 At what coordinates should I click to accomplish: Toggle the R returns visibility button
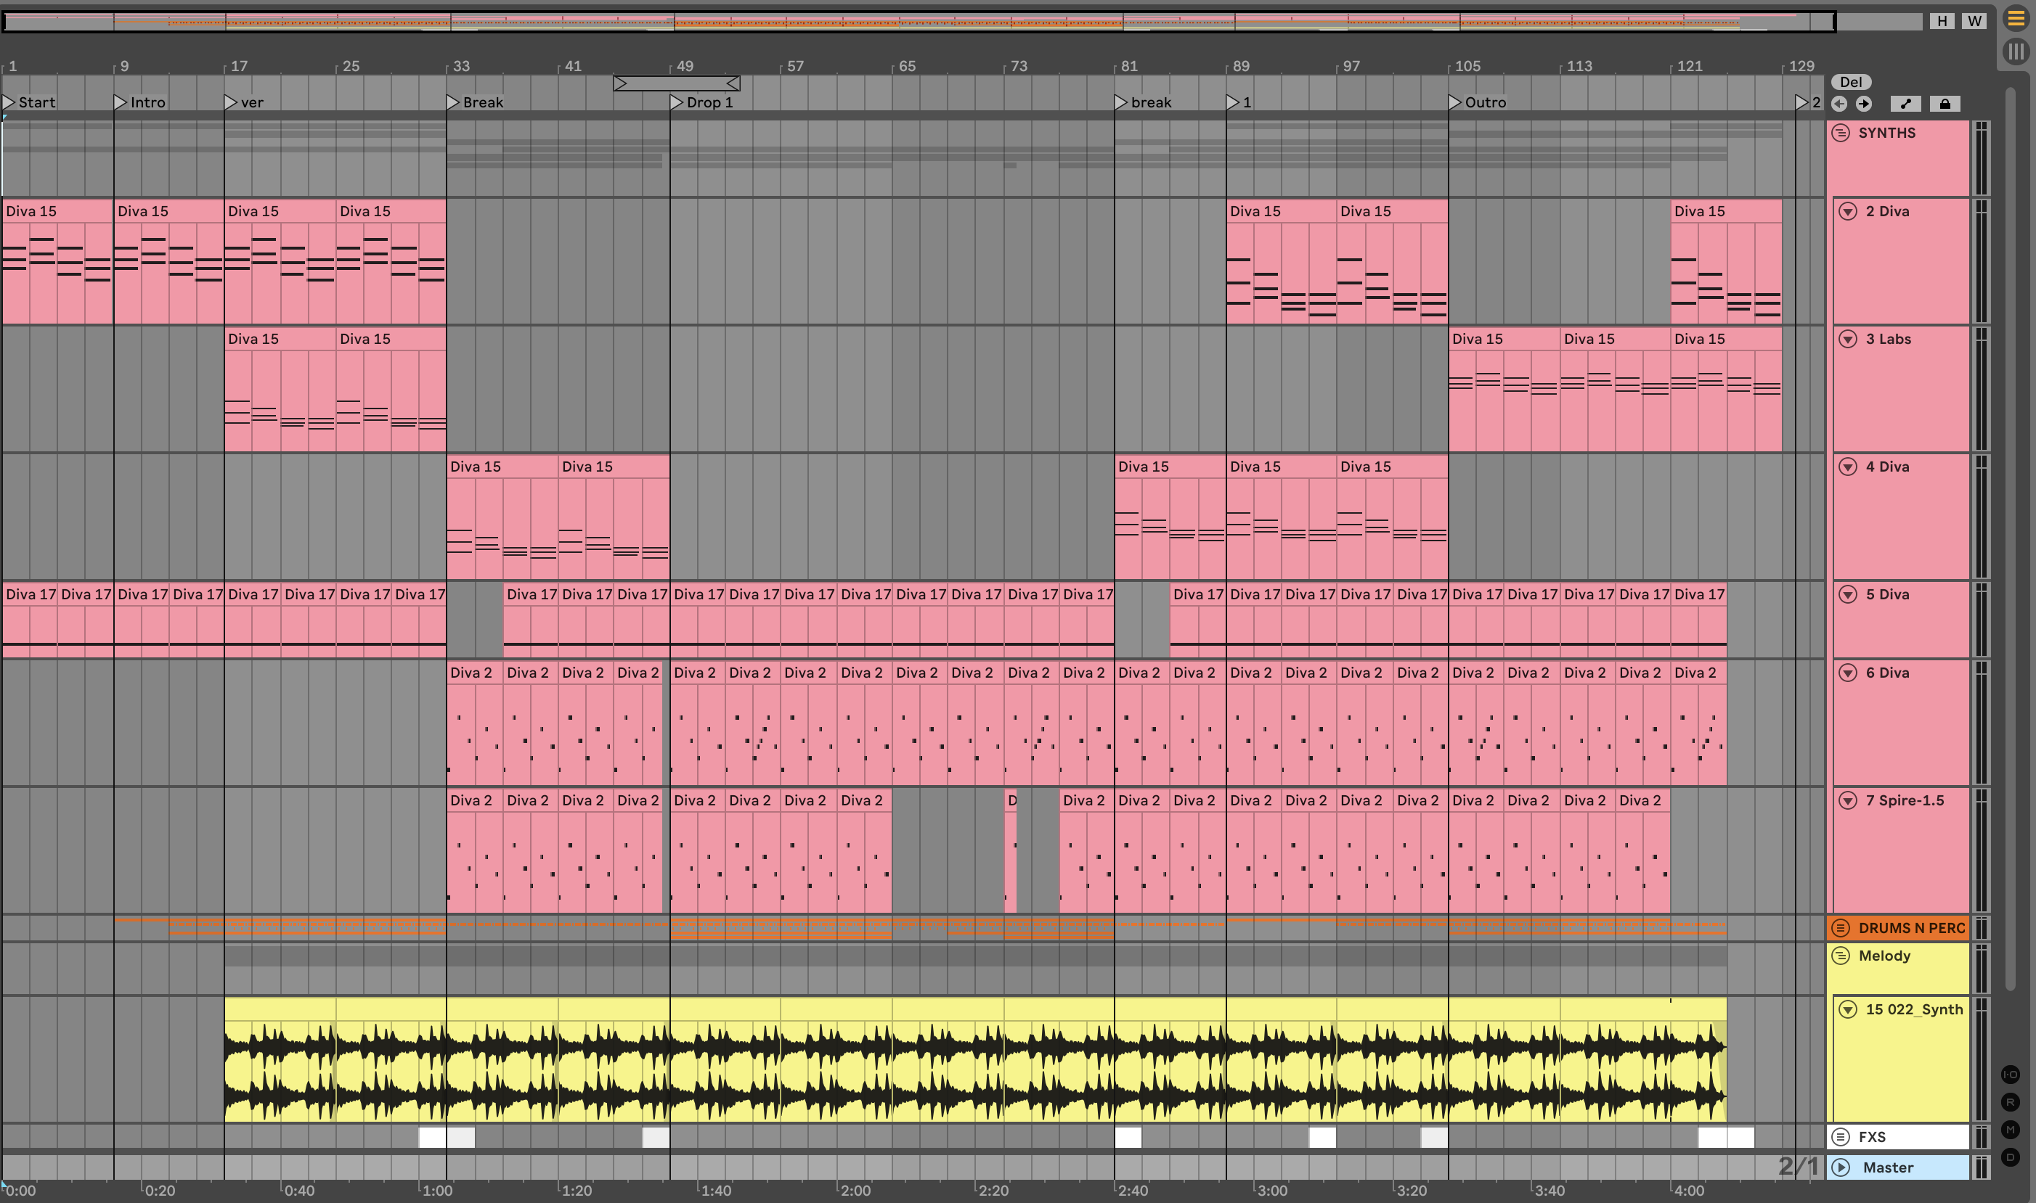click(x=2010, y=1102)
